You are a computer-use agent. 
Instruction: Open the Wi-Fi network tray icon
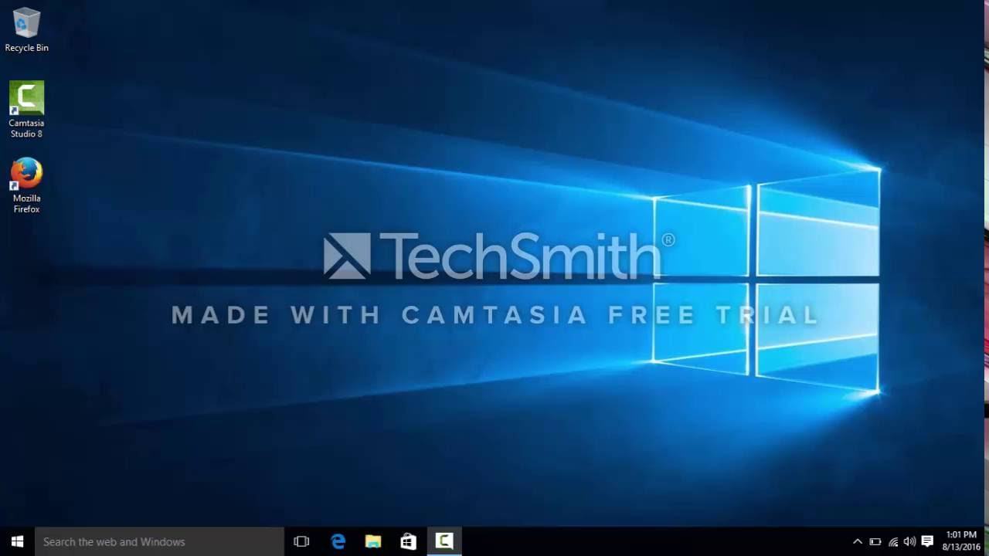click(x=893, y=541)
